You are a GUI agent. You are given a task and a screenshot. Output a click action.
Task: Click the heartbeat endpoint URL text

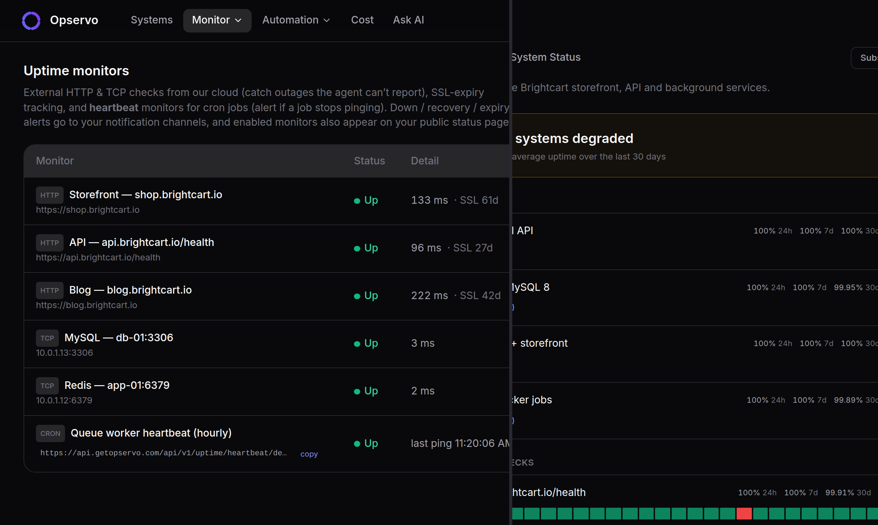(164, 453)
